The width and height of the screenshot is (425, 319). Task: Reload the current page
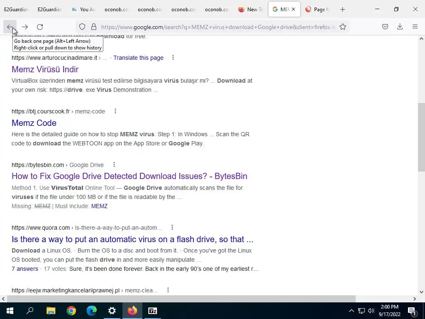[x=40, y=27]
